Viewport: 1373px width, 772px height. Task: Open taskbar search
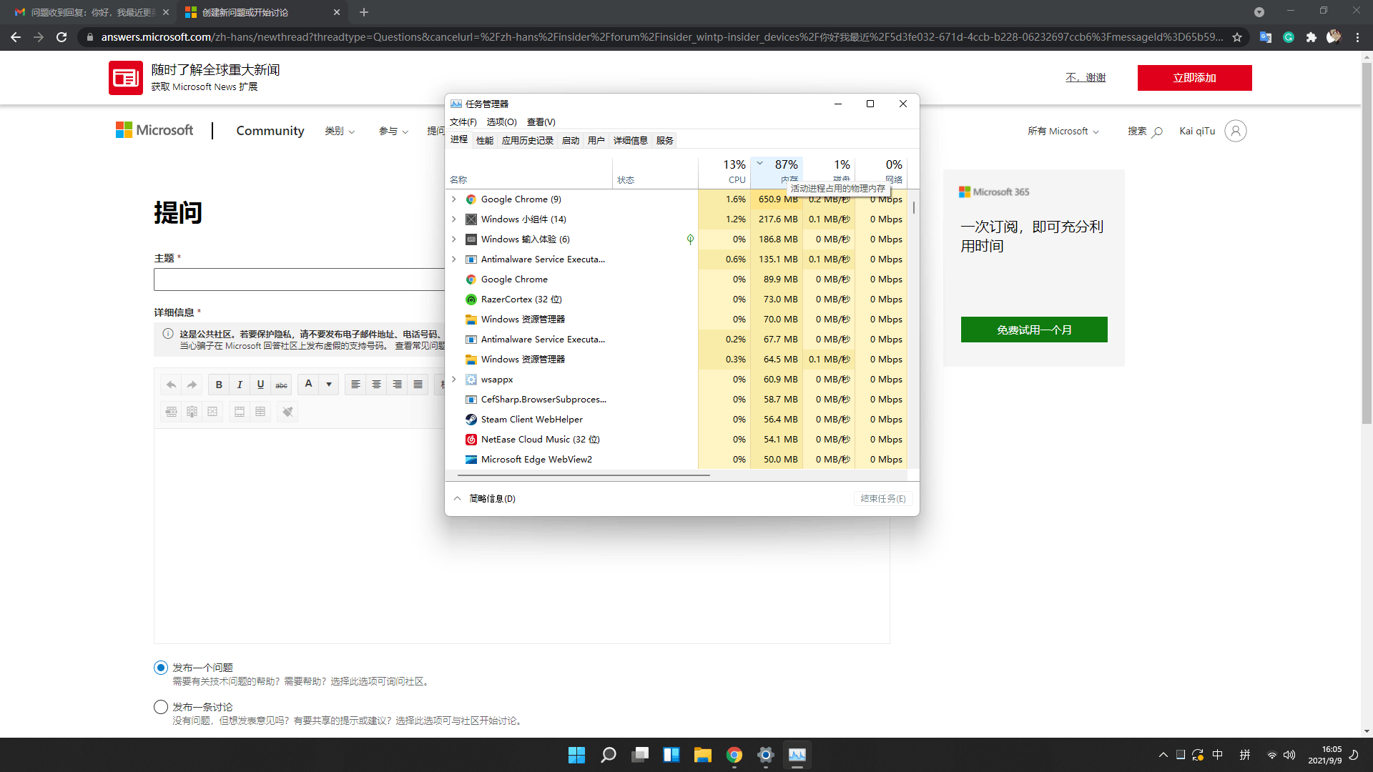[609, 755]
